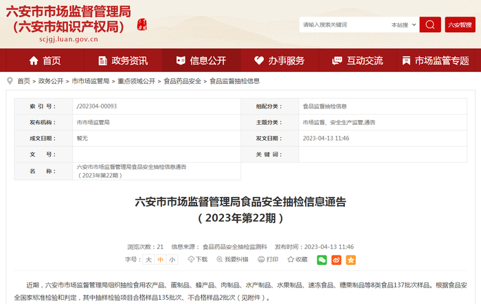The width and height of the screenshot is (481, 304).
Task: Click the red search magnifier button
Action: point(430,25)
